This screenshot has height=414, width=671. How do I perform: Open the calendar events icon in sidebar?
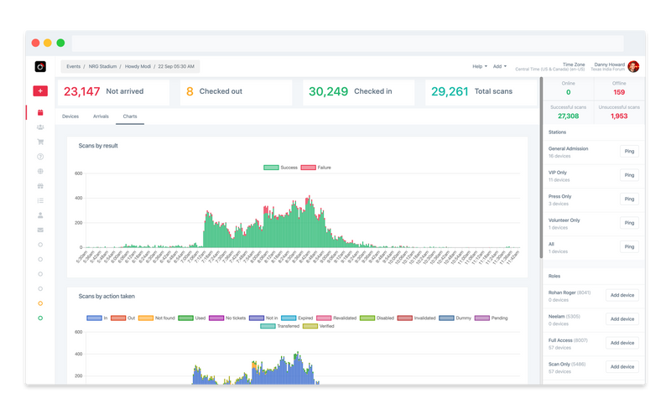(40, 112)
